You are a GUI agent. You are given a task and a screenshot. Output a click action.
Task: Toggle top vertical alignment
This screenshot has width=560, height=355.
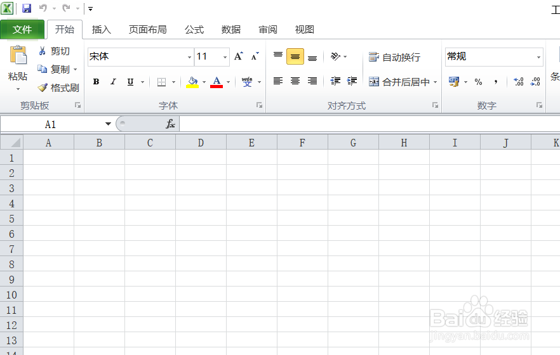click(x=278, y=56)
